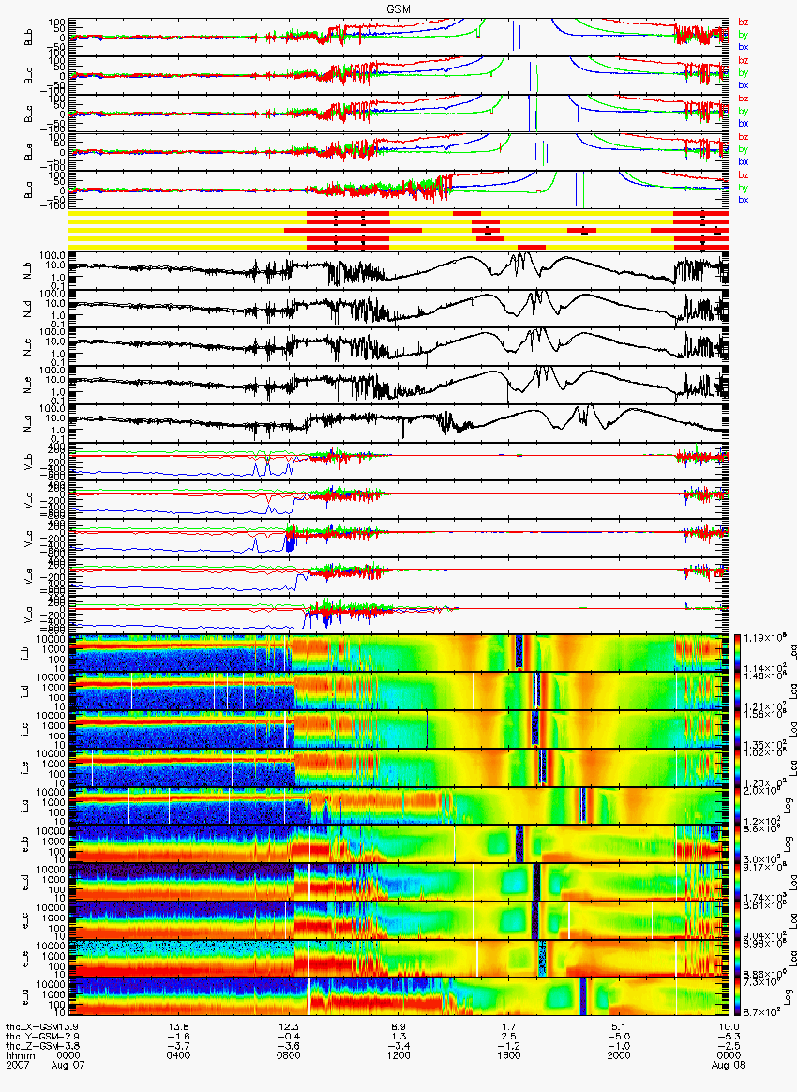Click the i_a spectrogram color bar
Viewport: 797px width, 1092px height.
coord(736,806)
